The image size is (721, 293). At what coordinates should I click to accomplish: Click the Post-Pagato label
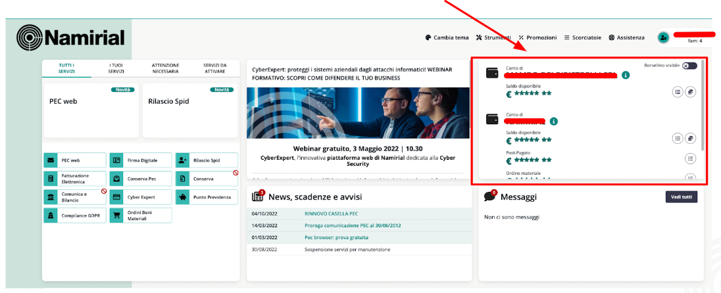coord(517,153)
